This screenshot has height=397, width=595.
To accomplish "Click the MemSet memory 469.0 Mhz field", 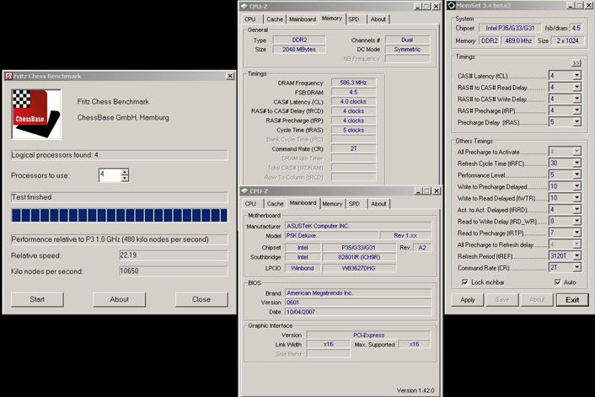I will coord(518,40).
